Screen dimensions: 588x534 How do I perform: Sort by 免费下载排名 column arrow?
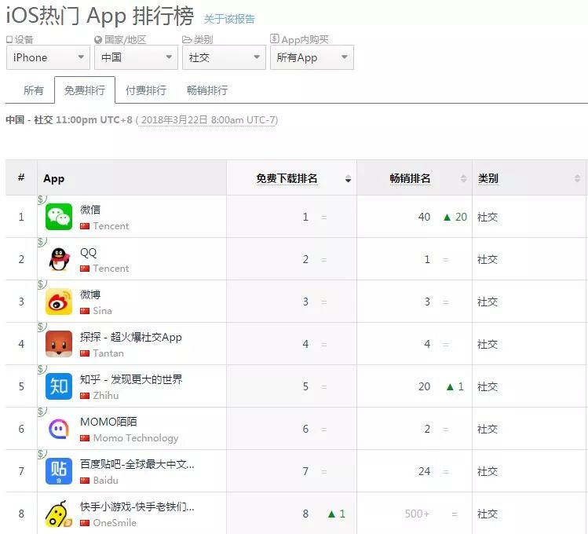[348, 178]
